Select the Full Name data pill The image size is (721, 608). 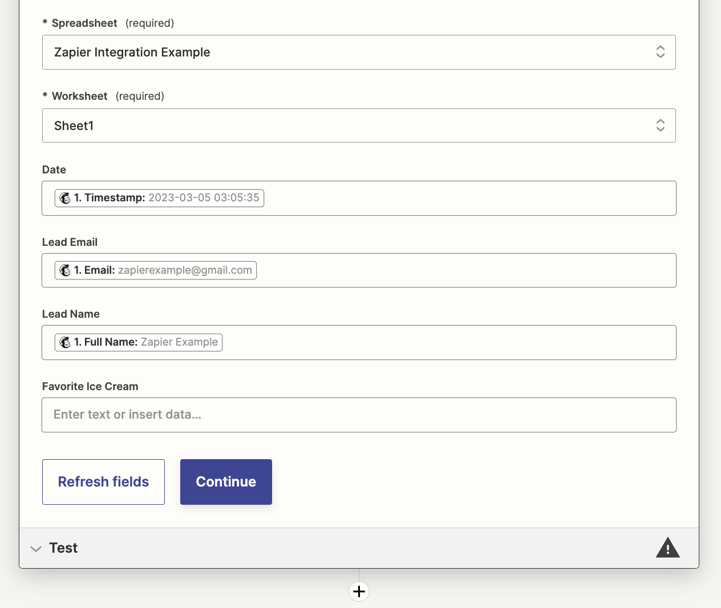click(139, 342)
